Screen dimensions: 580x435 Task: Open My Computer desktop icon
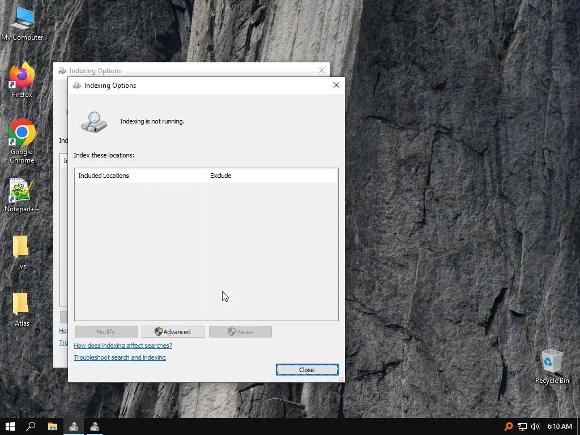click(x=22, y=23)
